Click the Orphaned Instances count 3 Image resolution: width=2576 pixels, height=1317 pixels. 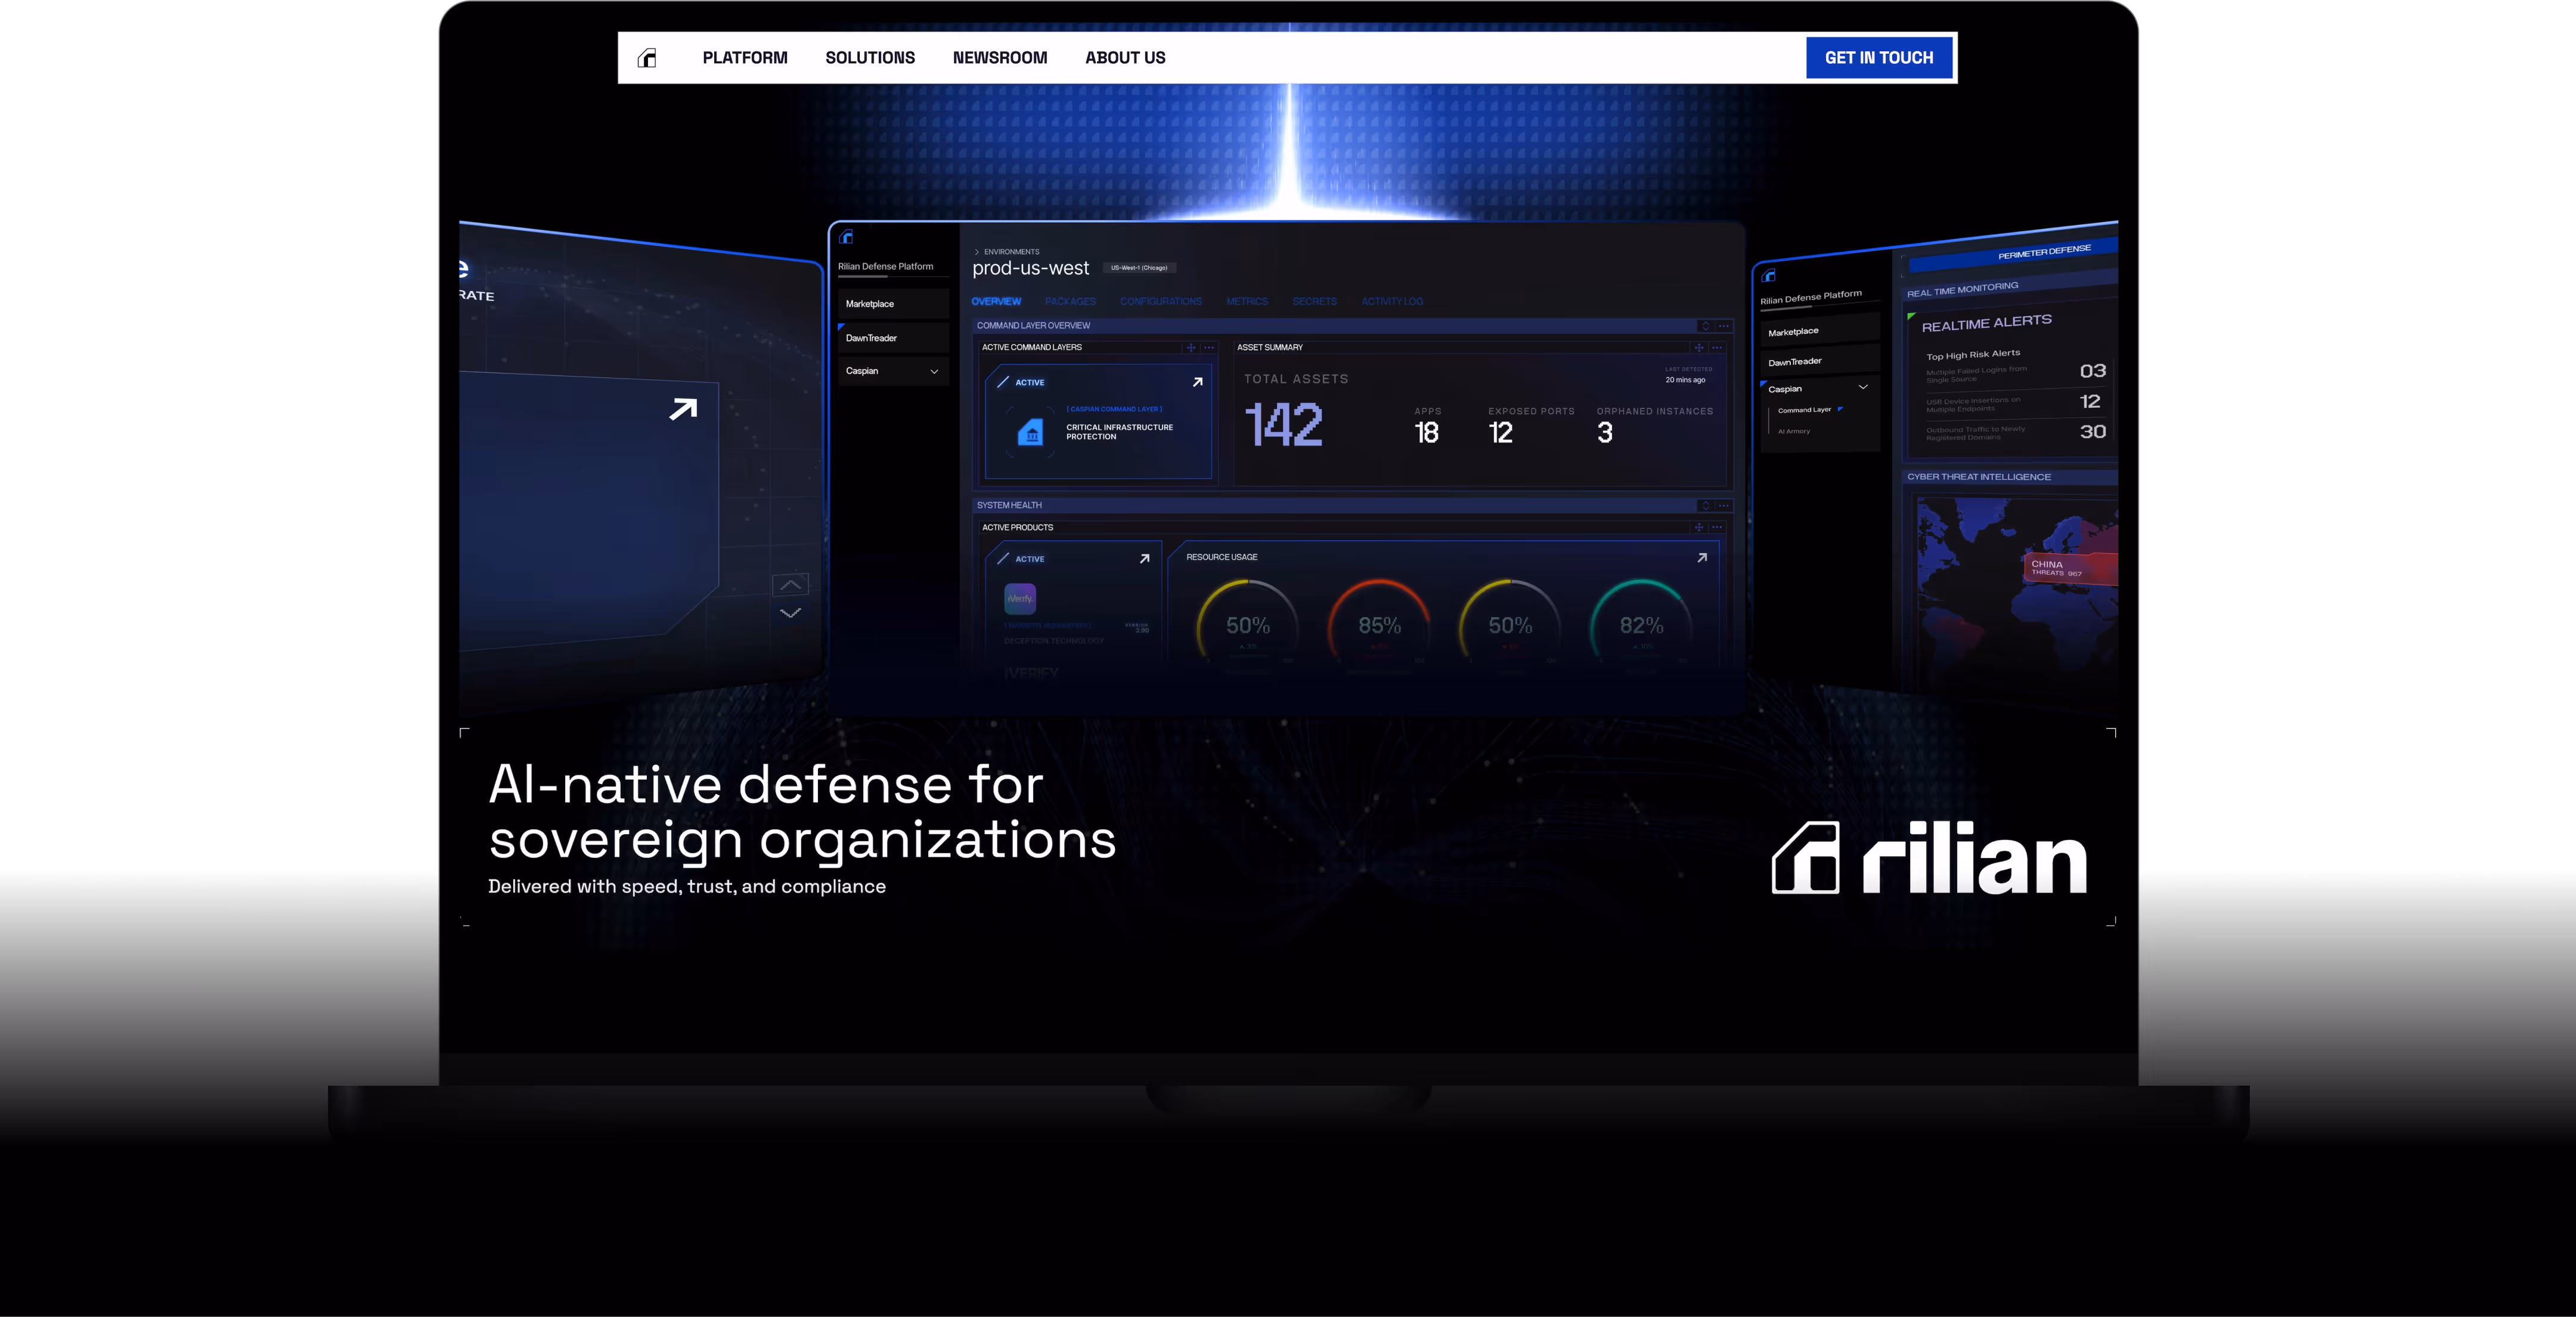pos(1605,433)
